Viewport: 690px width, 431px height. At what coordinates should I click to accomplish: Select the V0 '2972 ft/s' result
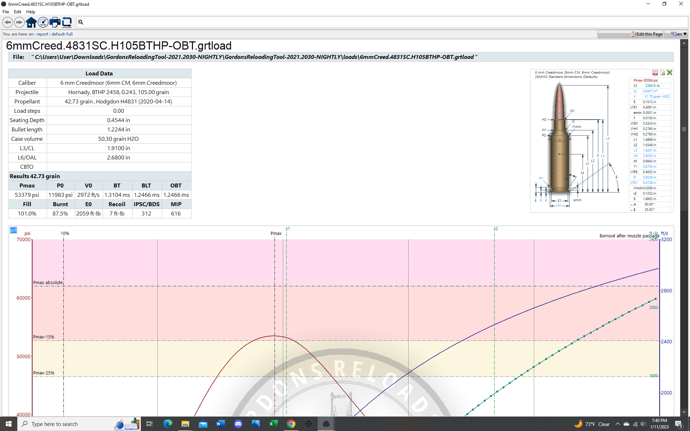pos(88,195)
